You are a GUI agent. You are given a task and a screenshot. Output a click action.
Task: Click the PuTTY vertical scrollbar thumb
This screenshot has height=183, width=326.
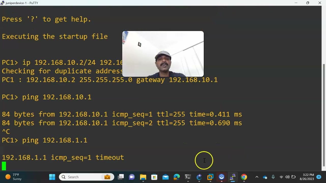click(324, 115)
